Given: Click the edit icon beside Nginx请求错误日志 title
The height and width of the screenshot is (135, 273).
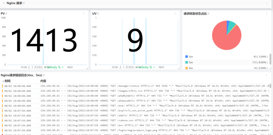Looking at the screenshot, I should pyautogui.click(x=44, y=75).
